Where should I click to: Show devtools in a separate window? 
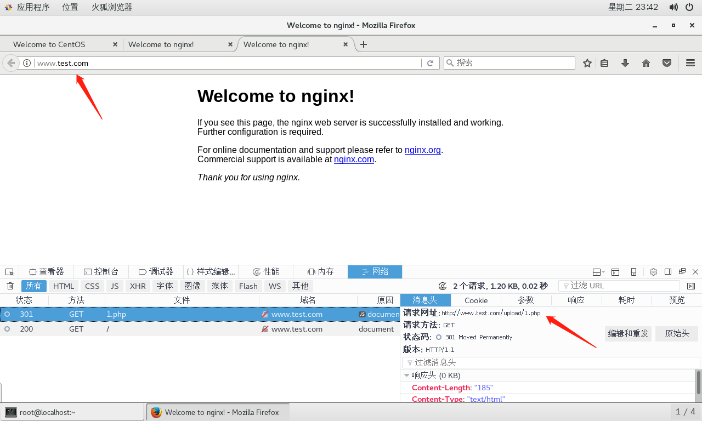[x=682, y=271]
